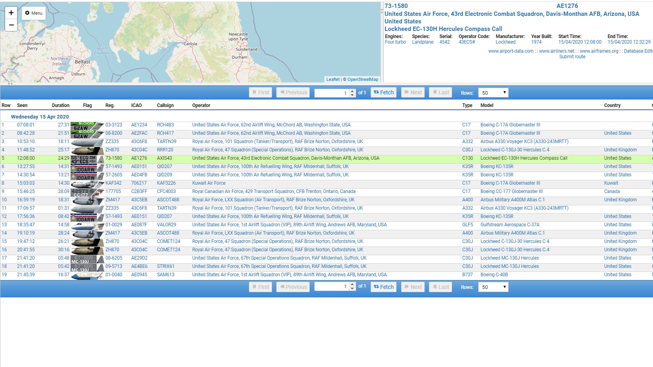Click the bottom Last page button

pos(440,287)
